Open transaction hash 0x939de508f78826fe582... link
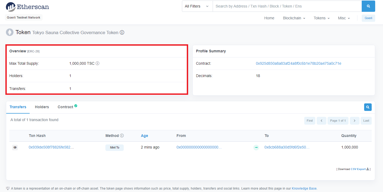 pyautogui.click(x=51, y=147)
